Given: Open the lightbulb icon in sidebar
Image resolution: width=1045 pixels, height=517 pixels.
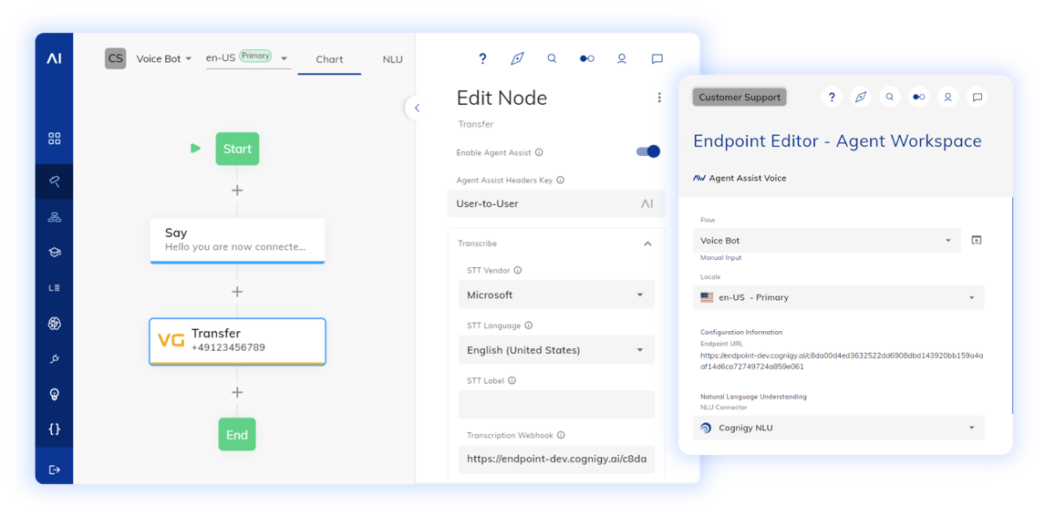Looking at the screenshot, I should pyautogui.click(x=55, y=395).
